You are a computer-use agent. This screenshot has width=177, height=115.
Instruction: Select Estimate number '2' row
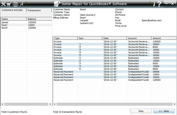114,61
